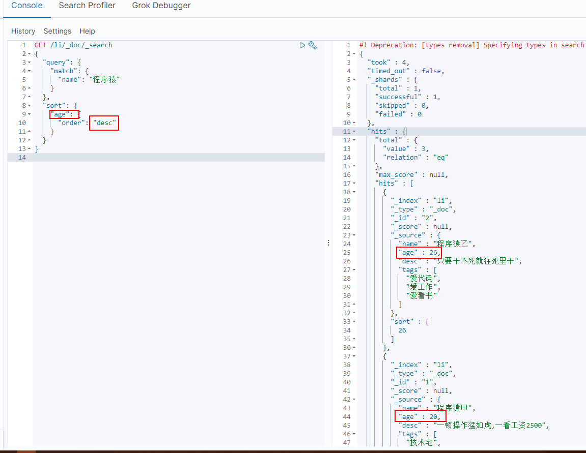Screen dimensions: 586x453
Task: Open the Help menu
Action: tap(87, 31)
